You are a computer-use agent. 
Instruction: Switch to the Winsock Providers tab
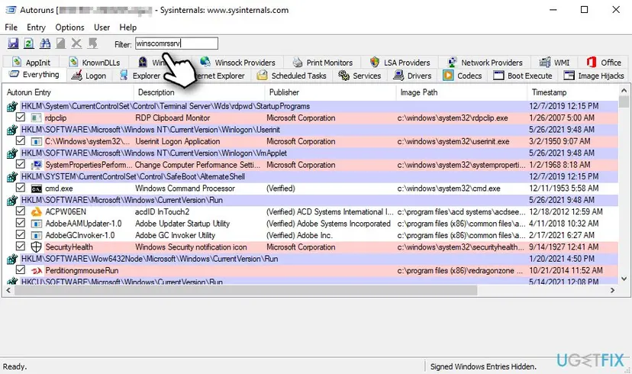point(238,63)
